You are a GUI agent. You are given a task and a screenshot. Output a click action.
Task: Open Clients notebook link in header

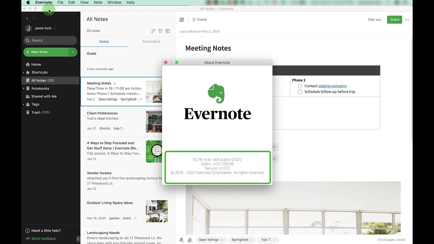[200, 20]
